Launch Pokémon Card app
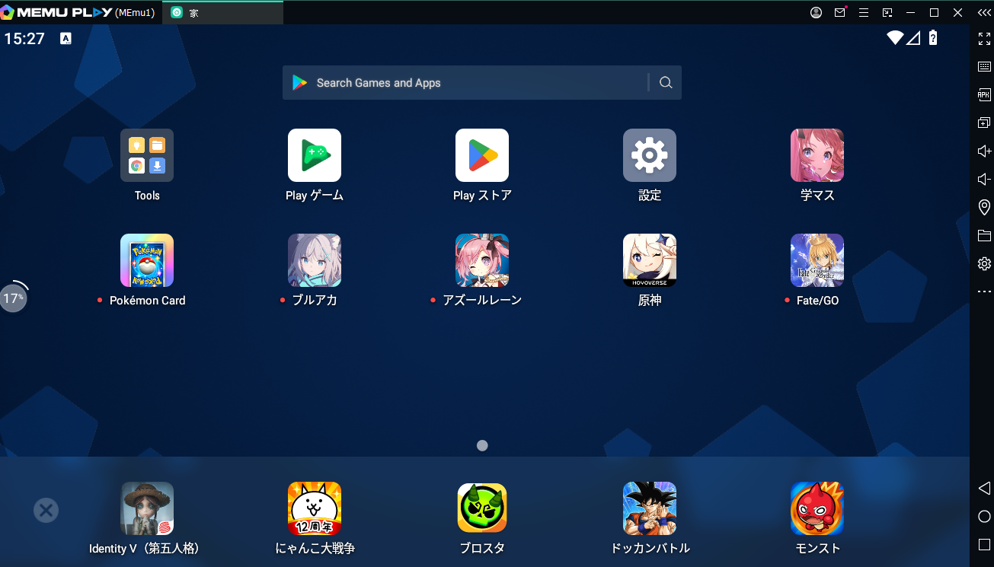 click(147, 260)
